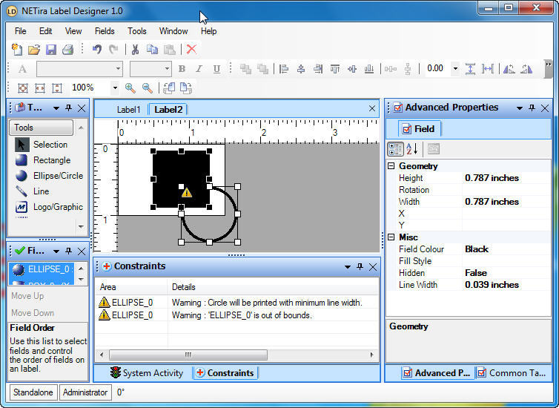Open a label file with folder icon
The width and height of the screenshot is (559, 408).
(34, 50)
